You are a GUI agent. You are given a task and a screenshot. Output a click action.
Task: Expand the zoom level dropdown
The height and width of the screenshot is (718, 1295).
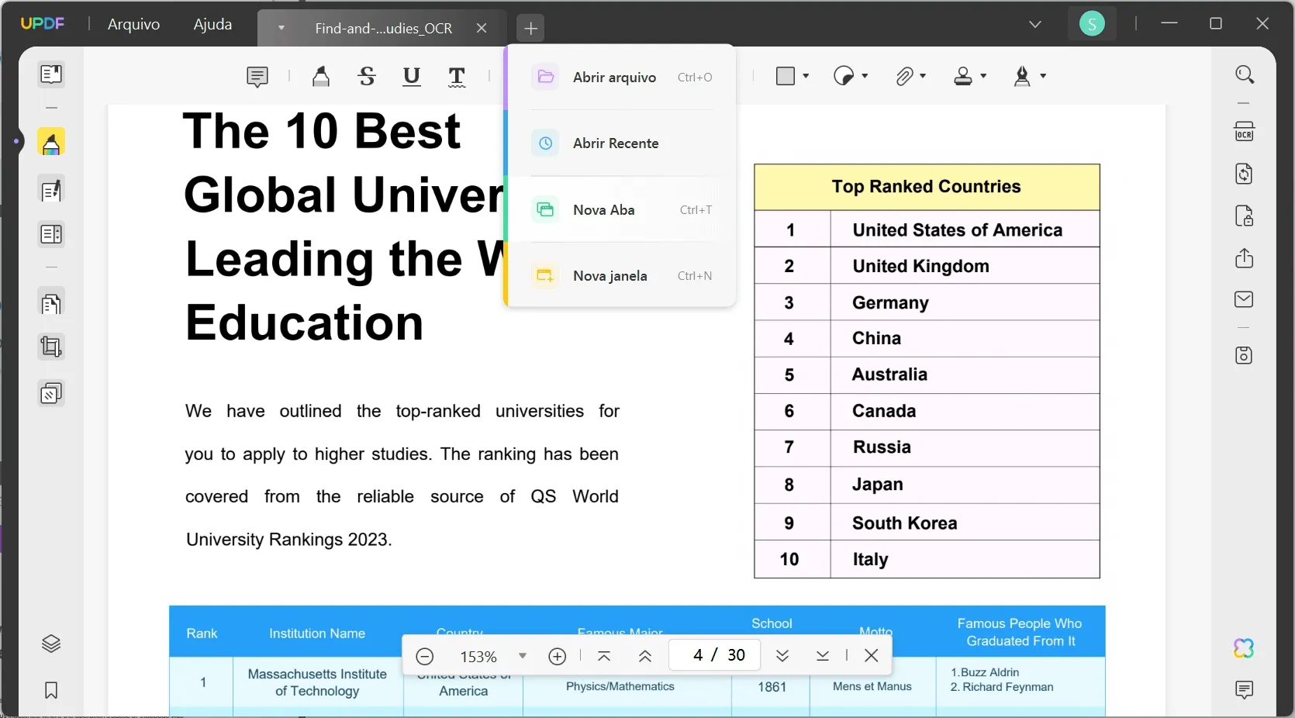pyautogui.click(x=523, y=656)
